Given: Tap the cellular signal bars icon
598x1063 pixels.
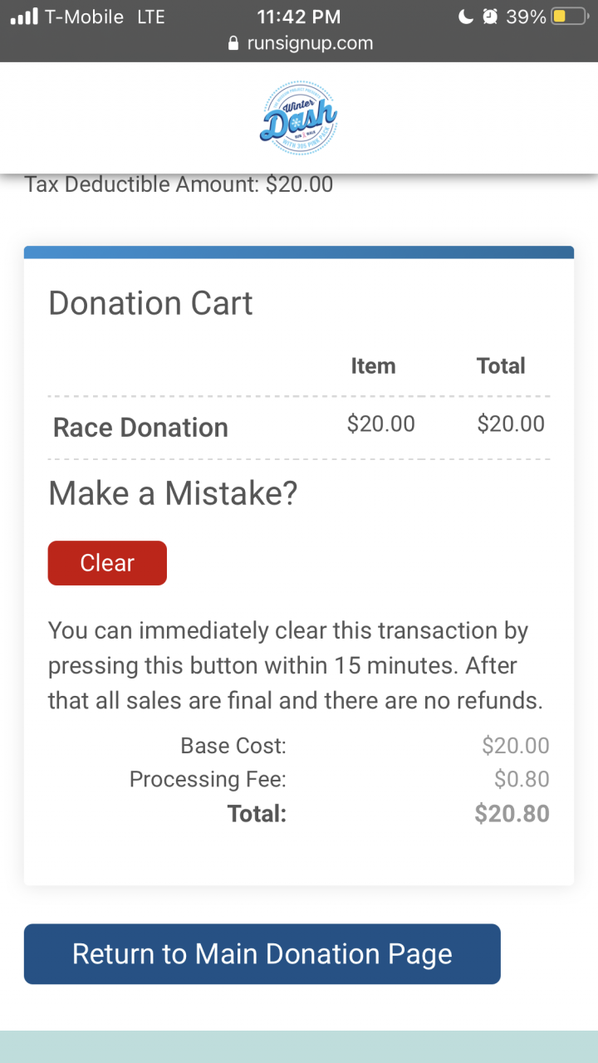Looking at the screenshot, I should [25, 17].
